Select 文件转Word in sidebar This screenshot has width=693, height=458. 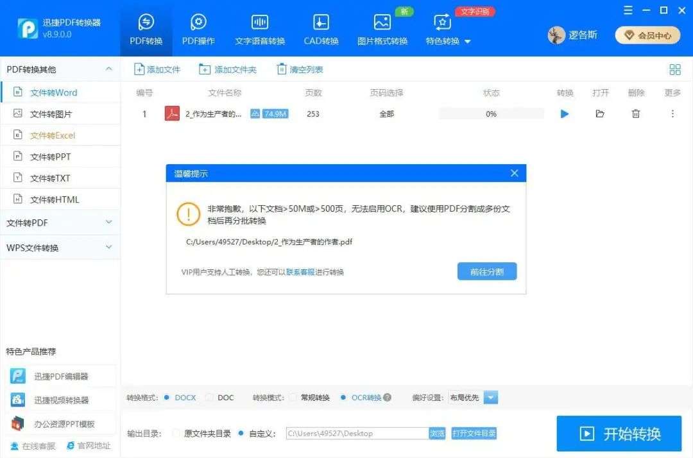(60, 92)
